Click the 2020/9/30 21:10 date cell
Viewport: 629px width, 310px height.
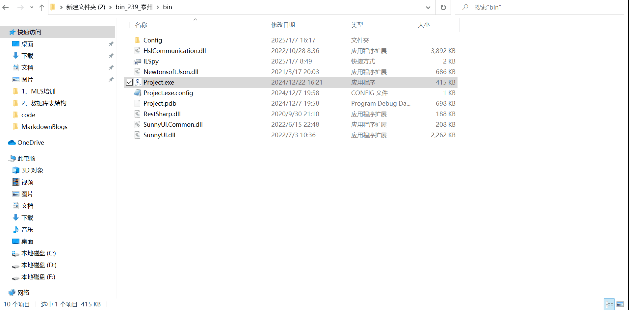(x=295, y=114)
